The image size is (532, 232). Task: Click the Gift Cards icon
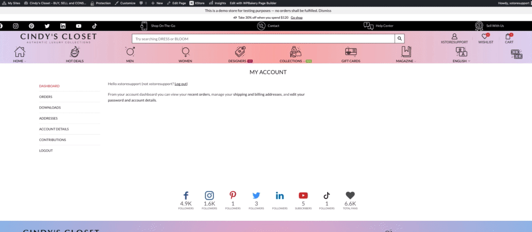tap(351, 52)
